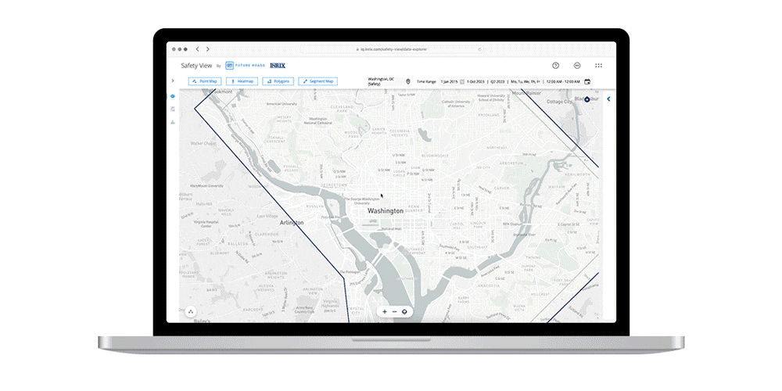Toggle the eye visibility icon in sidebar

[173, 95]
